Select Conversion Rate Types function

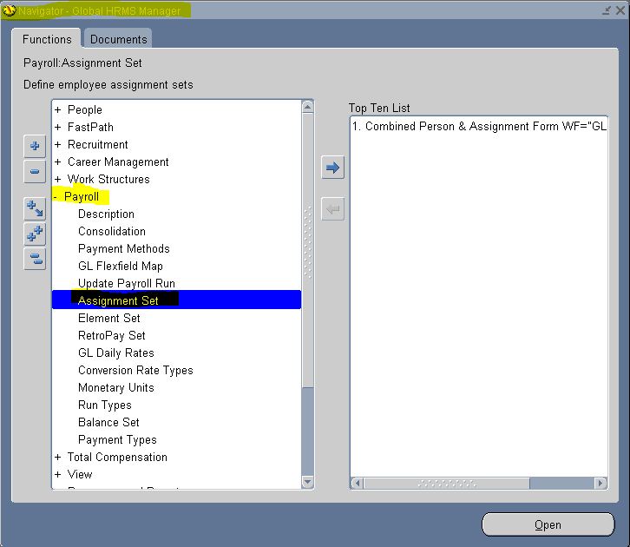point(135,370)
